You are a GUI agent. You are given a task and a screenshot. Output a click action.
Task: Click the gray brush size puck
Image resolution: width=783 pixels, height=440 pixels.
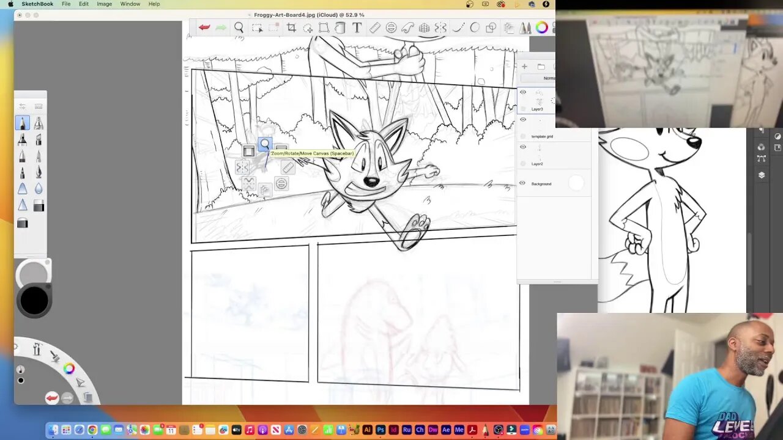click(34, 273)
